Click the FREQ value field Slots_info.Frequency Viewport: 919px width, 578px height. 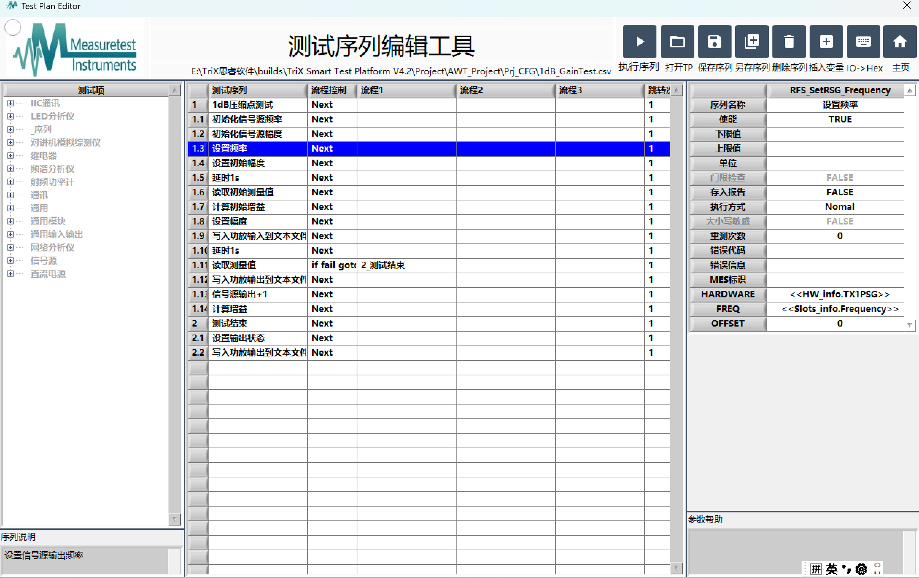pos(839,309)
